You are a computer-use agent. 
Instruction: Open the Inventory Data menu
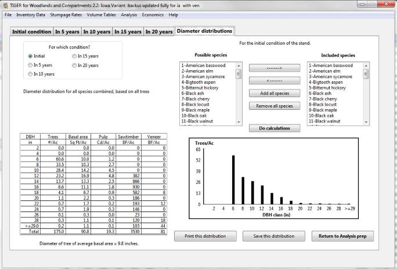pos(30,14)
